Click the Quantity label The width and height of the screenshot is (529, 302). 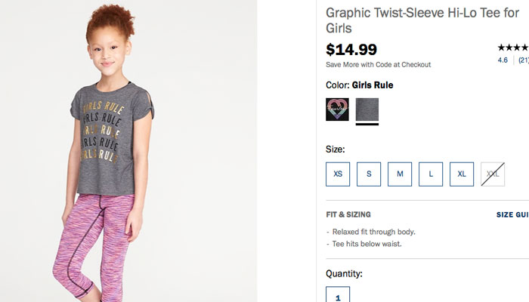[344, 273]
